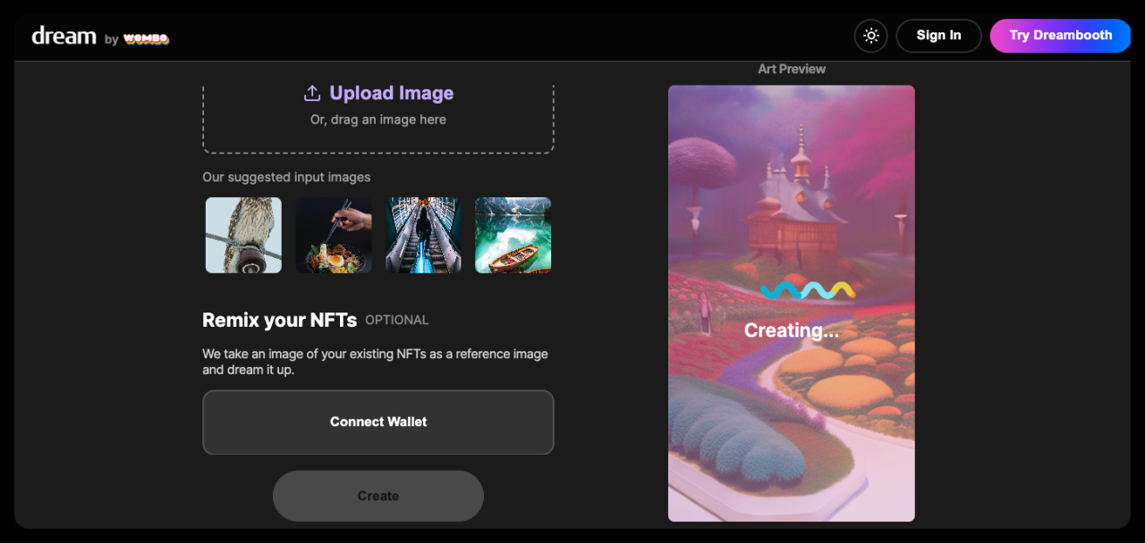Viewport: 1145px width, 543px height.
Task: Click the Art Preview label
Action: pos(791,69)
